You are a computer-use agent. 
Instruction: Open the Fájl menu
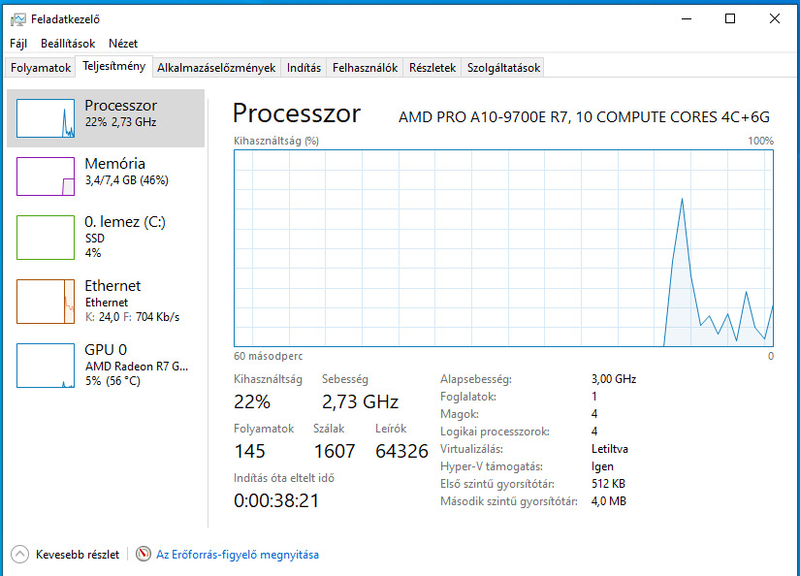click(18, 44)
